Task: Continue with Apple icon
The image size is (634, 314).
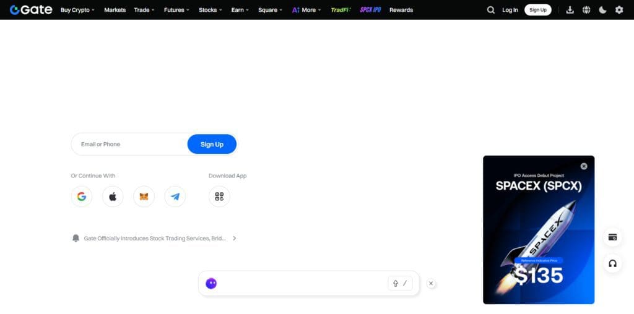Action: (113, 197)
